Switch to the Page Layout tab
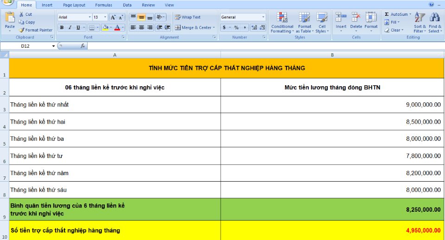 coord(74,5)
